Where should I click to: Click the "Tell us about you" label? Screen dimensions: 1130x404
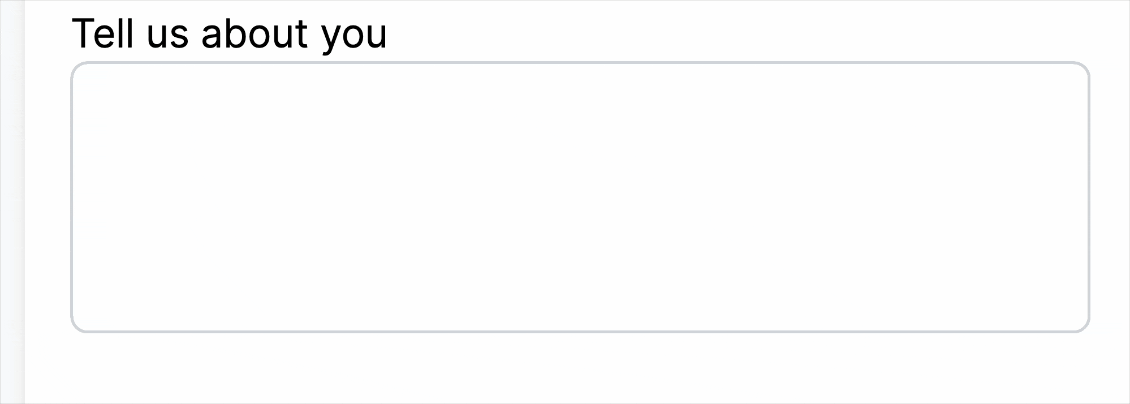tap(229, 33)
